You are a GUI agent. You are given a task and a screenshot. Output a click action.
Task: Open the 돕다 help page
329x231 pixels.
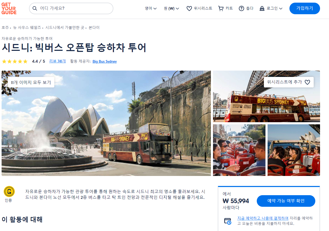tap(246, 8)
